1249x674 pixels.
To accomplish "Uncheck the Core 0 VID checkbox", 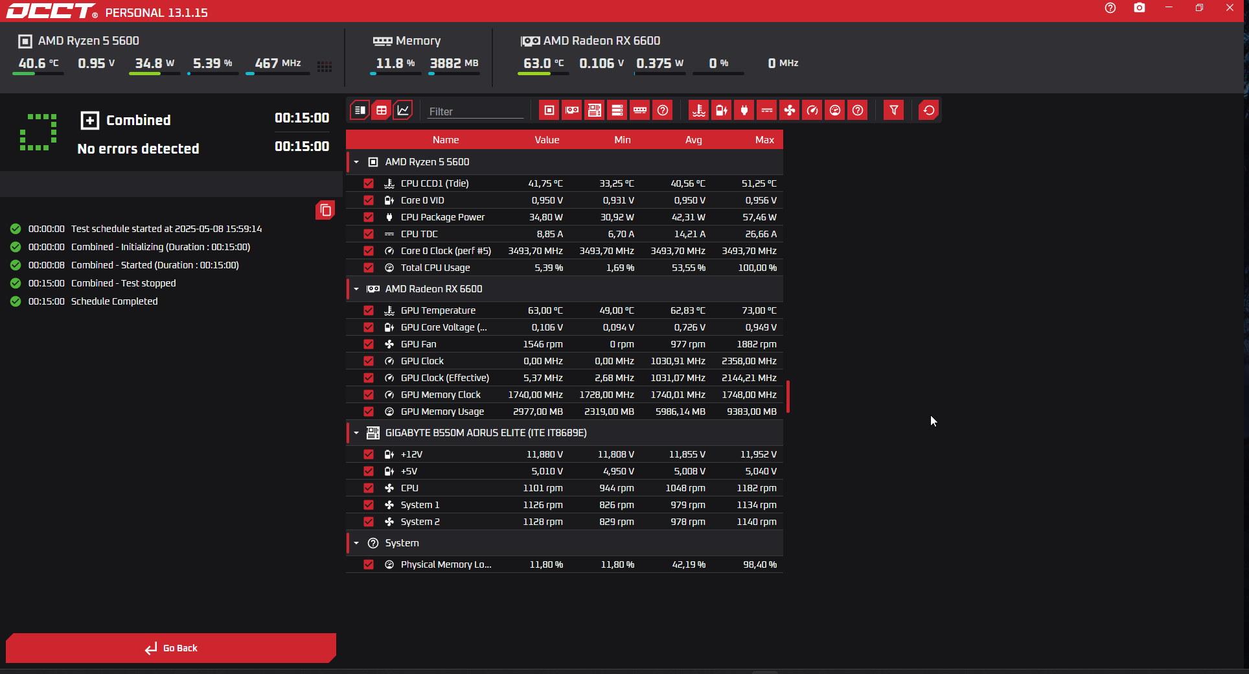I will 369,200.
